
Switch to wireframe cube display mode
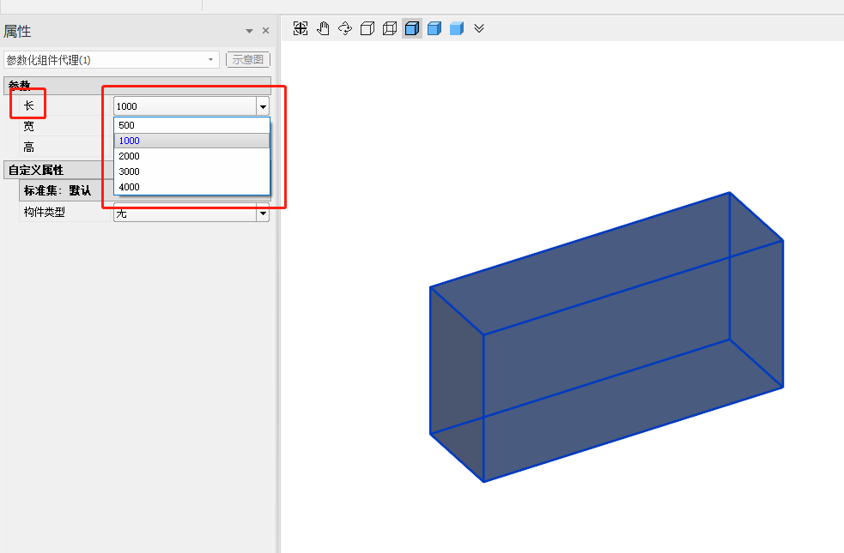tap(390, 28)
